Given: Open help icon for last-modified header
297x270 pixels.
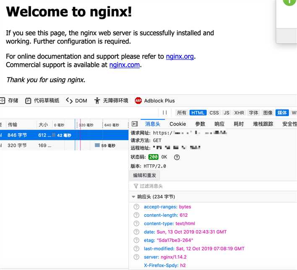Looking at the screenshot, I should coord(136,249).
